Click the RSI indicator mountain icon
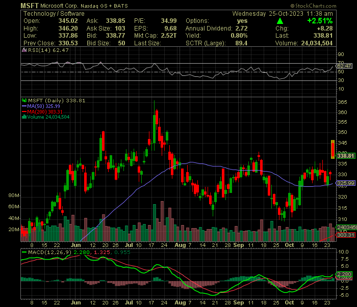 pyautogui.click(x=24, y=50)
